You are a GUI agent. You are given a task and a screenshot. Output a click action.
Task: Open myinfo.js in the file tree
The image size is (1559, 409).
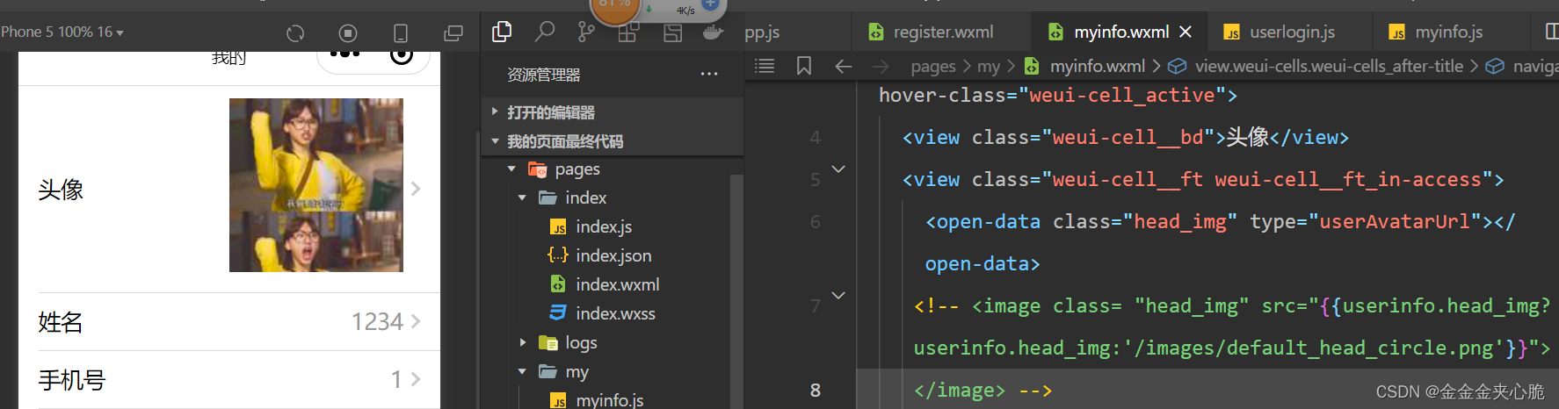click(609, 400)
